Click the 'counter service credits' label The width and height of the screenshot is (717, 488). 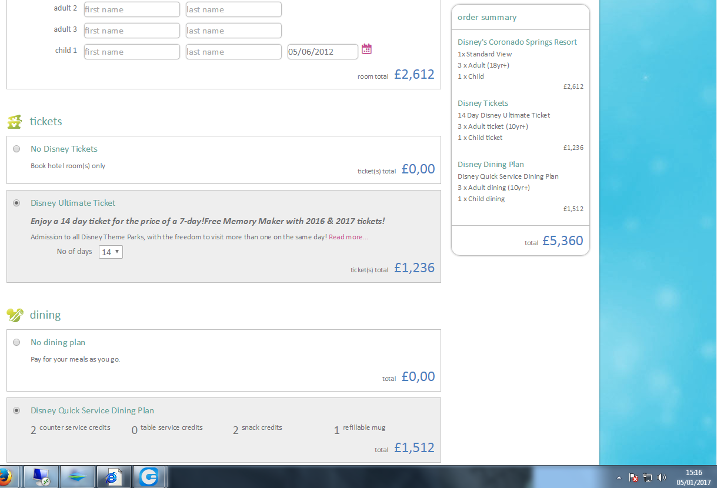tap(75, 427)
